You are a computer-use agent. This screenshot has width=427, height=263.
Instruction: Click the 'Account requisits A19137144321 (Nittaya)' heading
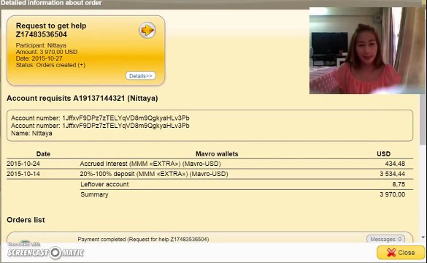(82, 98)
